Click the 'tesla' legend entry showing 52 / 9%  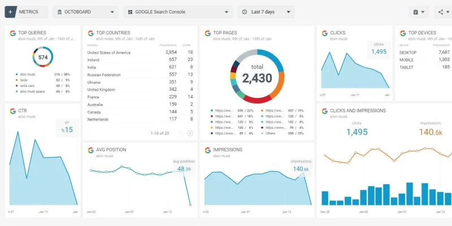pyautogui.click(x=43, y=80)
